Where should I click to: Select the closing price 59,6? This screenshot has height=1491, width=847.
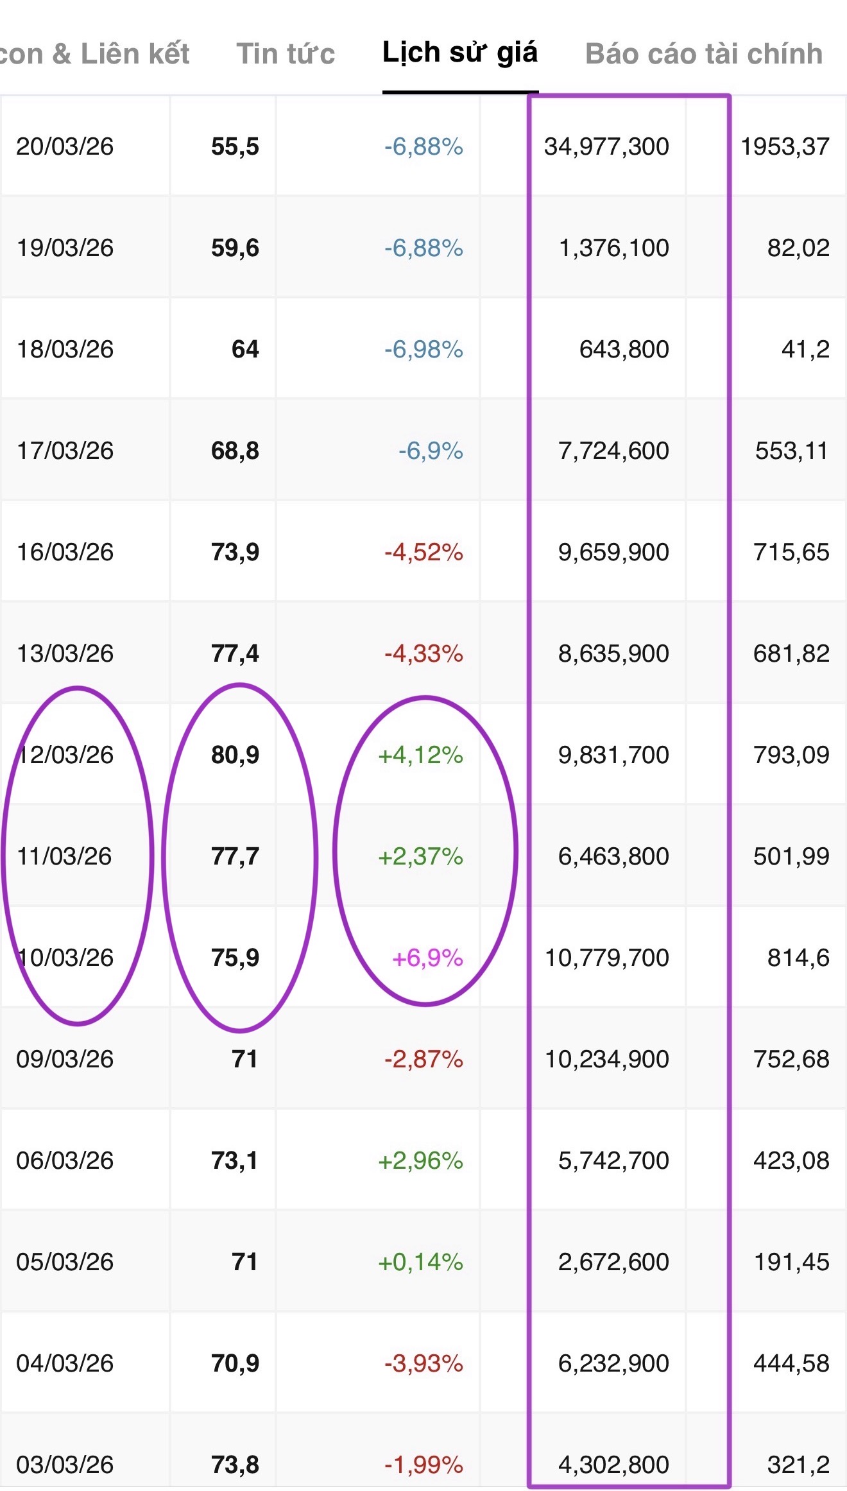[x=235, y=248]
